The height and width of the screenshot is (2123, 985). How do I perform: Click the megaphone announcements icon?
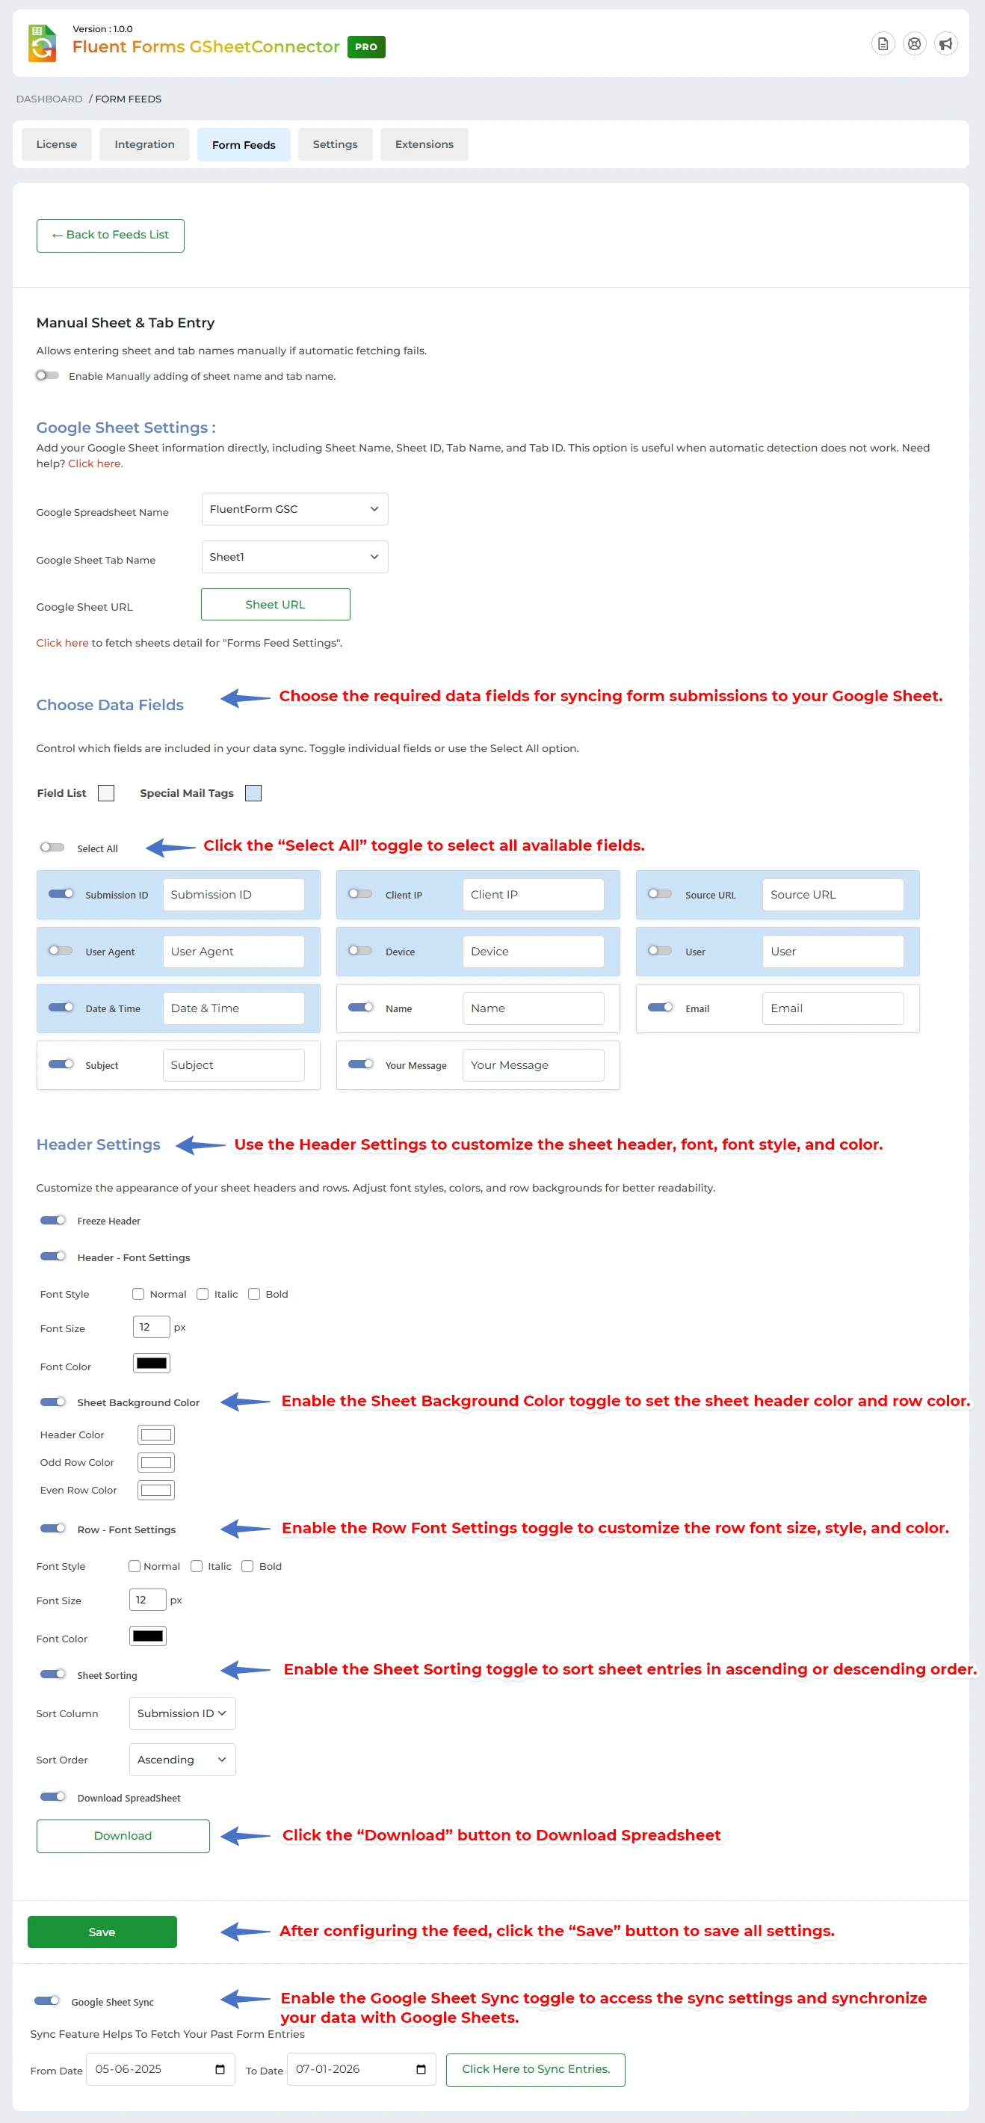(945, 43)
